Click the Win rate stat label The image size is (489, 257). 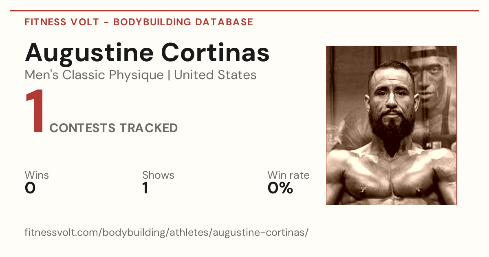pyautogui.click(x=289, y=175)
